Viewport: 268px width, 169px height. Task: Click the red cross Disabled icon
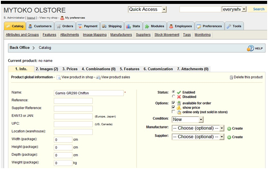[x=179, y=97]
